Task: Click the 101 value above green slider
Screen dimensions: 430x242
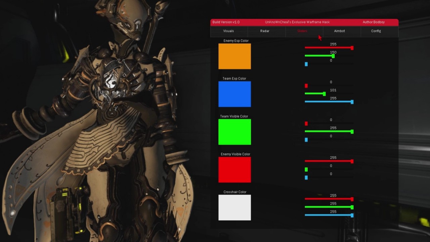Action: click(x=333, y=90)
